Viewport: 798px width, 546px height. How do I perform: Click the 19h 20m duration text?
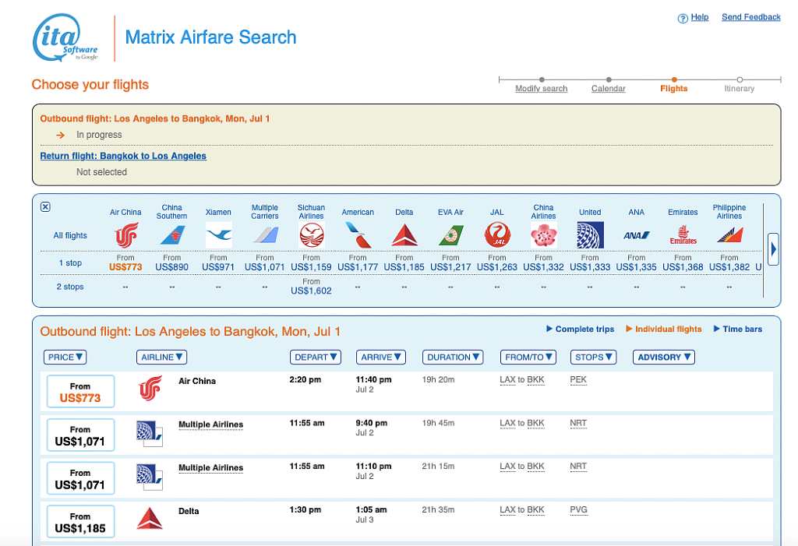(438, 379)
